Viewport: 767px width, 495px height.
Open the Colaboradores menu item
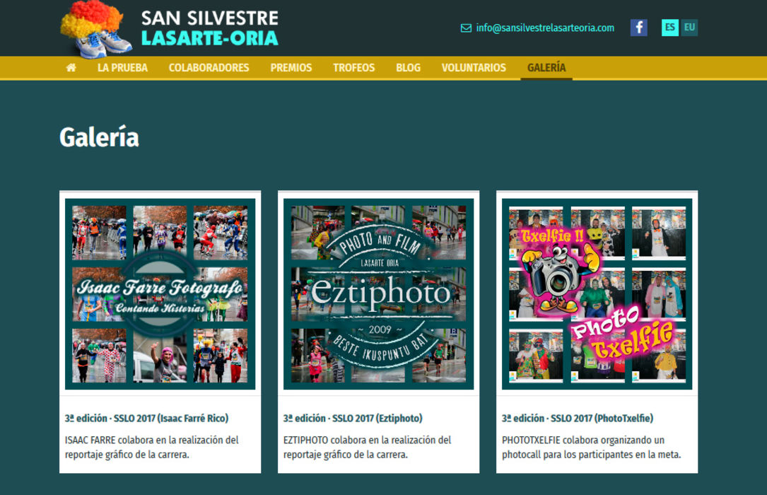209,67
